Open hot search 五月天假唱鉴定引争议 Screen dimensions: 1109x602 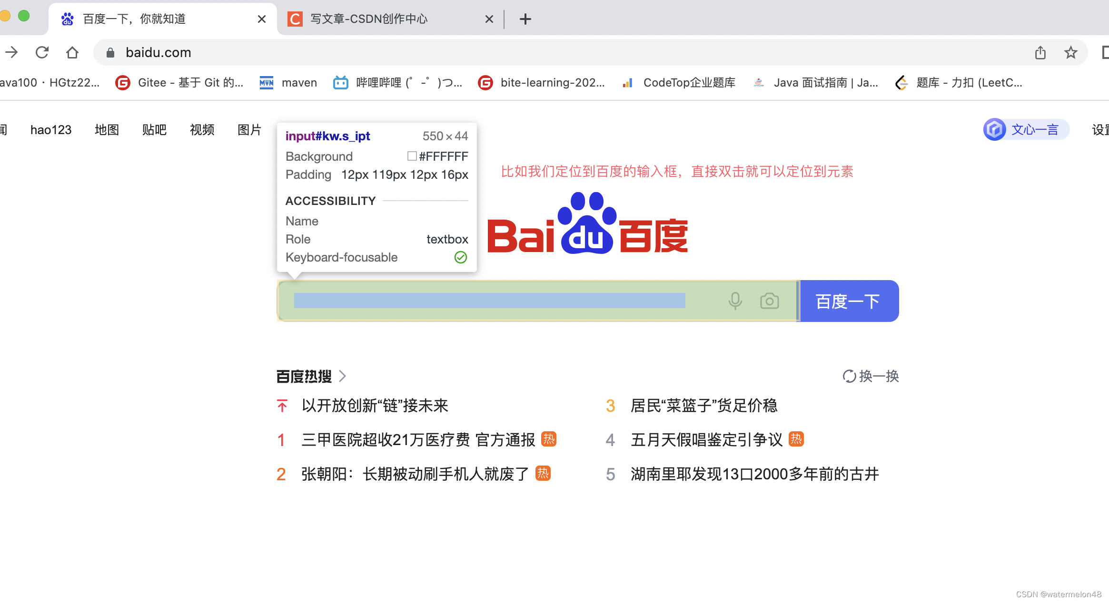[x=706, y=440]
